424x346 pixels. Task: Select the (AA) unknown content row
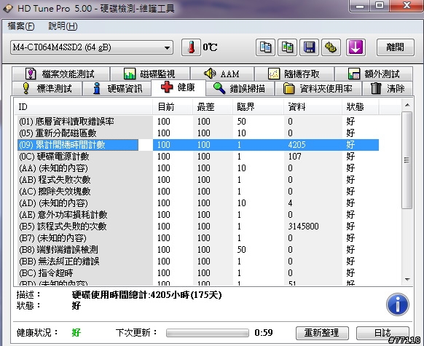[x=198, y=168]
